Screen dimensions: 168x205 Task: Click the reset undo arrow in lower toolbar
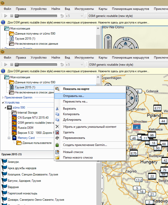tap(62, 65)
